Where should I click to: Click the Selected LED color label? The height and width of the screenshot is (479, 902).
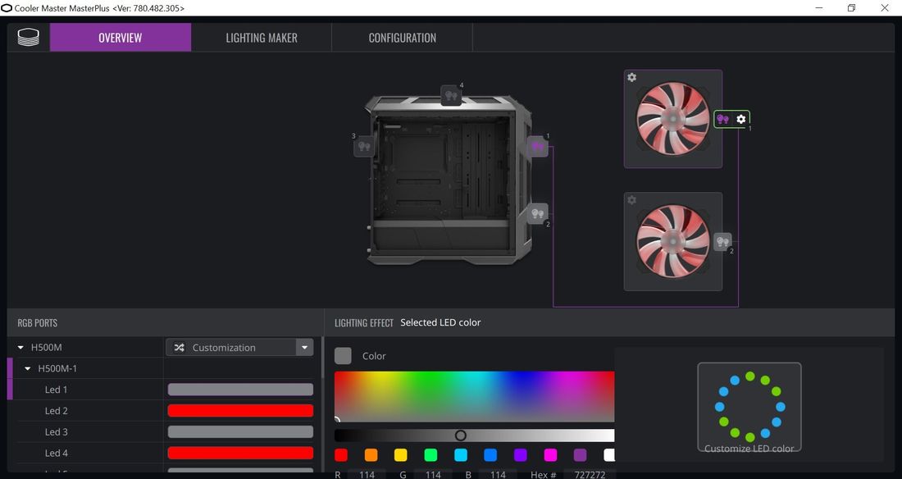point(440,323)
